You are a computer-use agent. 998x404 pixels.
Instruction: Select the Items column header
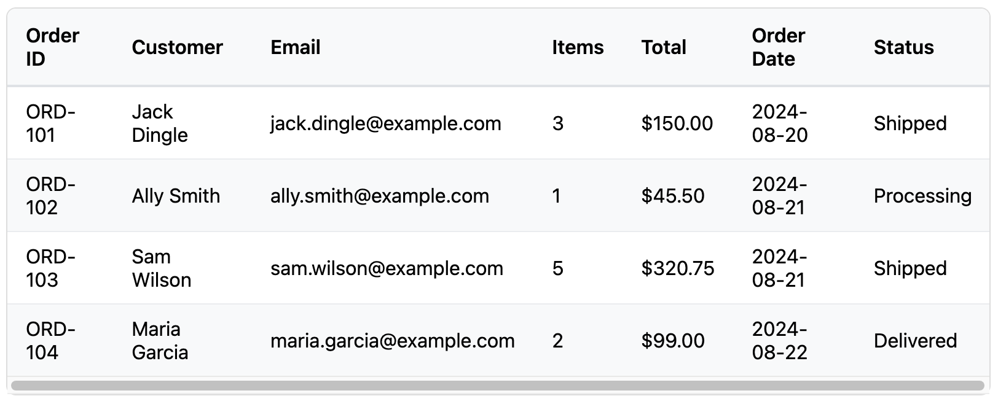578,47
